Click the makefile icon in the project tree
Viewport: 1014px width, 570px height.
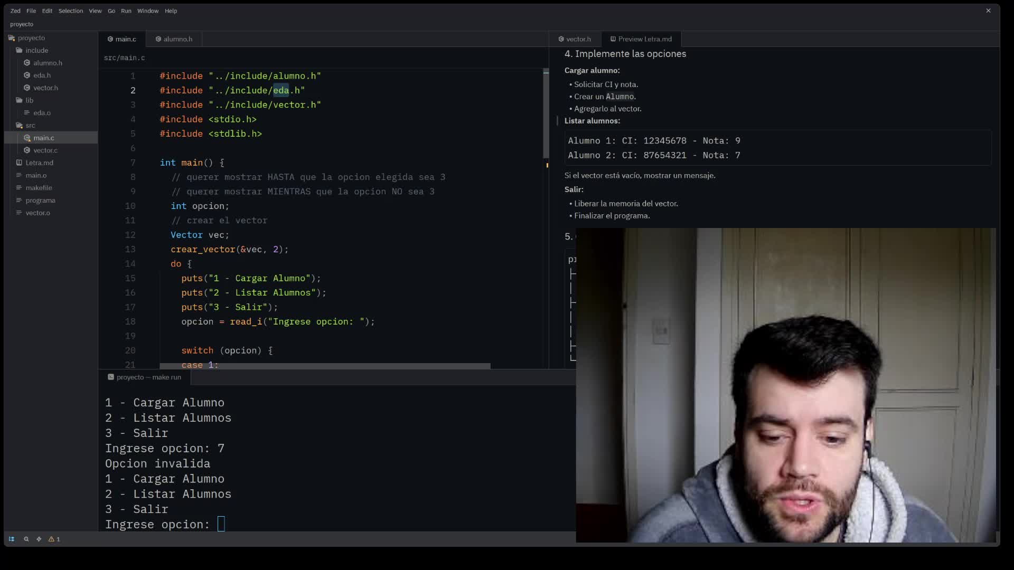coord(19,188)
